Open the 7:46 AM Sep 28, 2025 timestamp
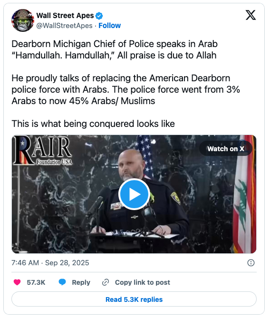The height and width of the screenshot is (318, 270). [50, 263]
